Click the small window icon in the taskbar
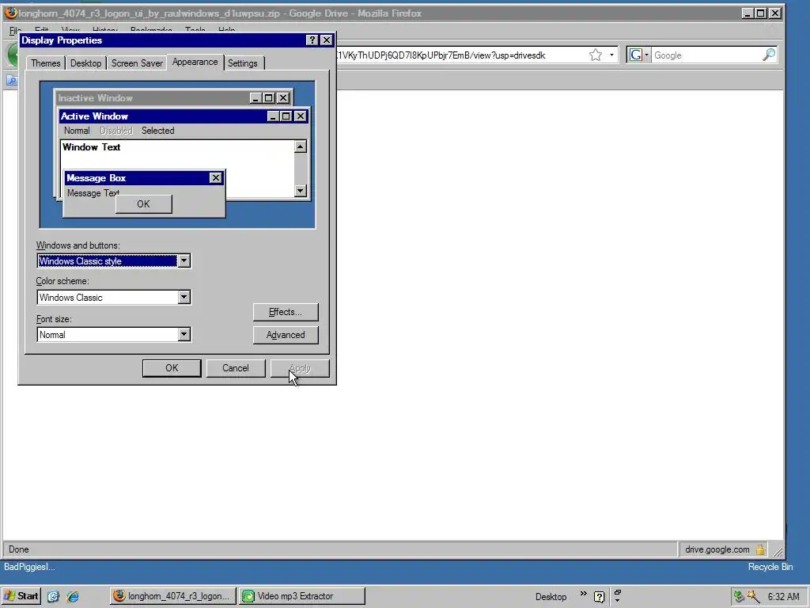This screenshot has height=608, width=810. point(617,593)
